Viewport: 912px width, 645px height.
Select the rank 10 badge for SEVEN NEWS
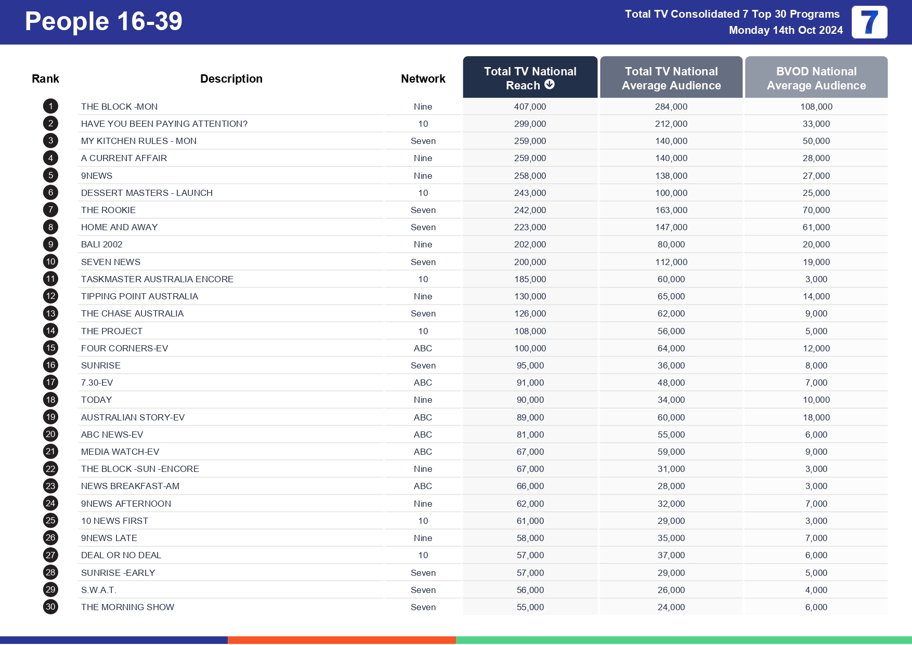point(50,261)
